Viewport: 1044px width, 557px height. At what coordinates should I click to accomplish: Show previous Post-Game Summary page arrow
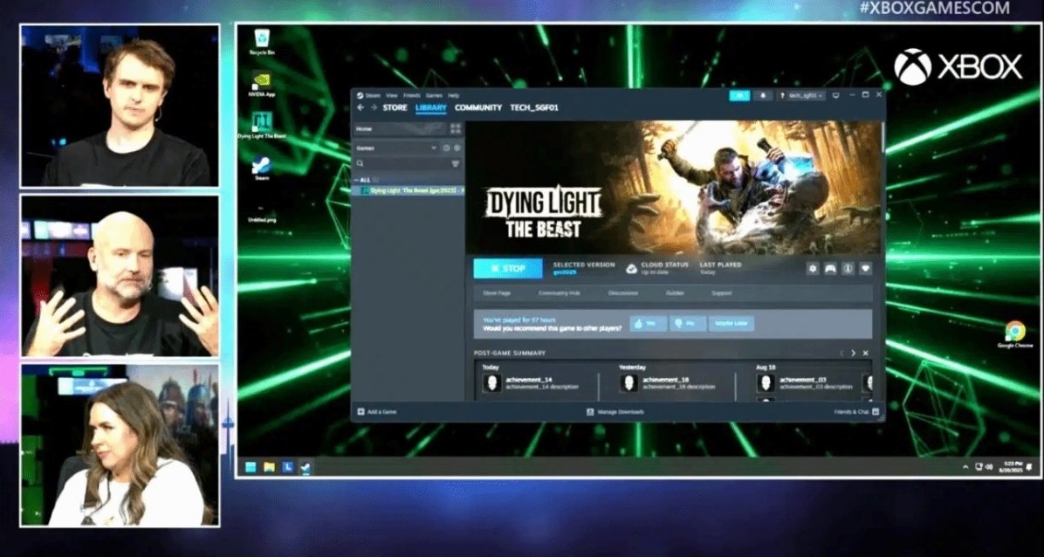841,353
